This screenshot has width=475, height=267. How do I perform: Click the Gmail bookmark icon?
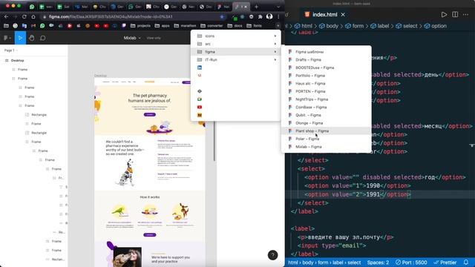33,26
